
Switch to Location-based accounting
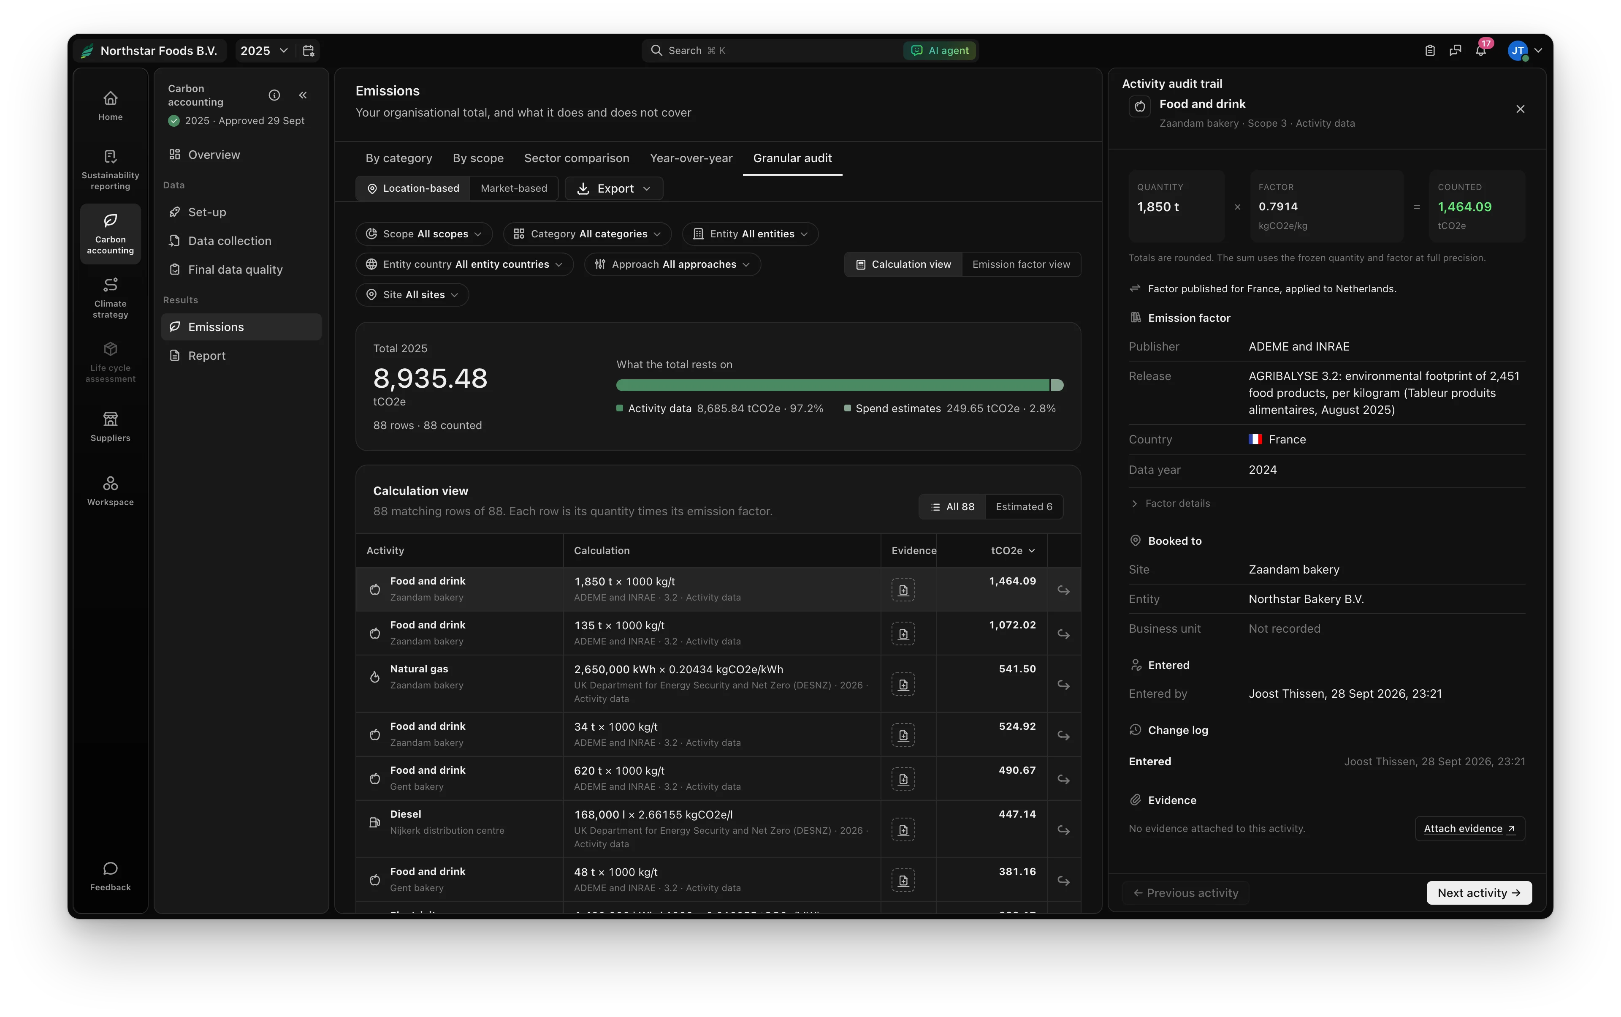click(413, 188)
